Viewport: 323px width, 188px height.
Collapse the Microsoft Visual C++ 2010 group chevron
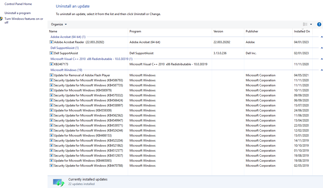(x=321, y=59)
